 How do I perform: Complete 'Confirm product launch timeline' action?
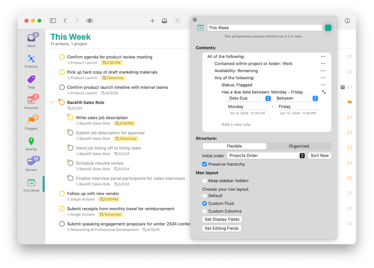point(62,87)
